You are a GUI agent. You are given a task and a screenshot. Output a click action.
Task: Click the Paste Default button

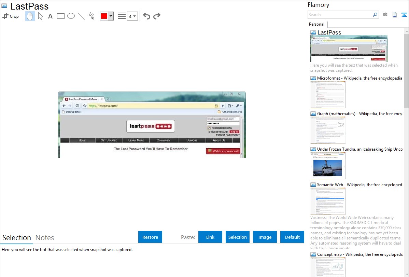pos(292,237)
